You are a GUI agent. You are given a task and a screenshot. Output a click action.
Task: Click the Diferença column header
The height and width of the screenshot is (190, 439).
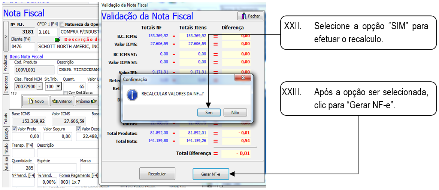pos(233,28)
